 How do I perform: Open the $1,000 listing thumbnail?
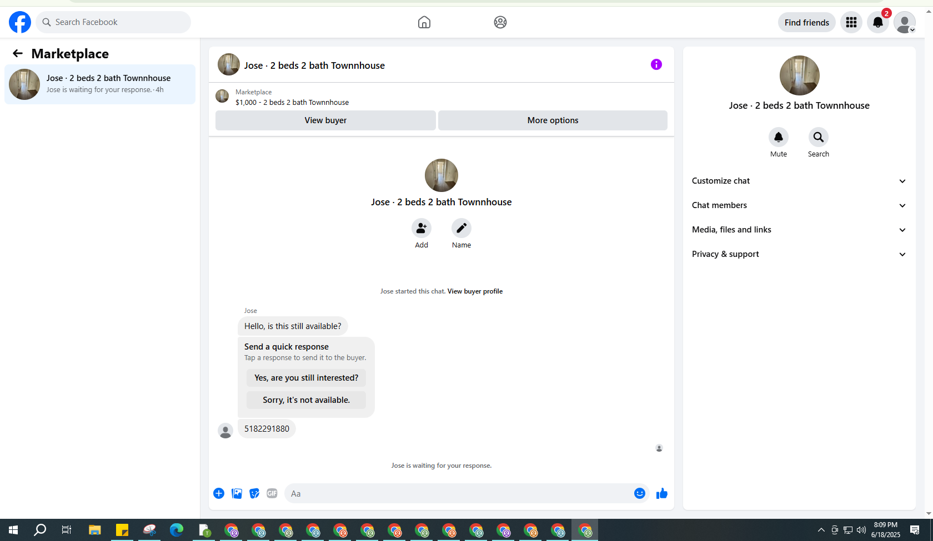(x=222, y=96)
